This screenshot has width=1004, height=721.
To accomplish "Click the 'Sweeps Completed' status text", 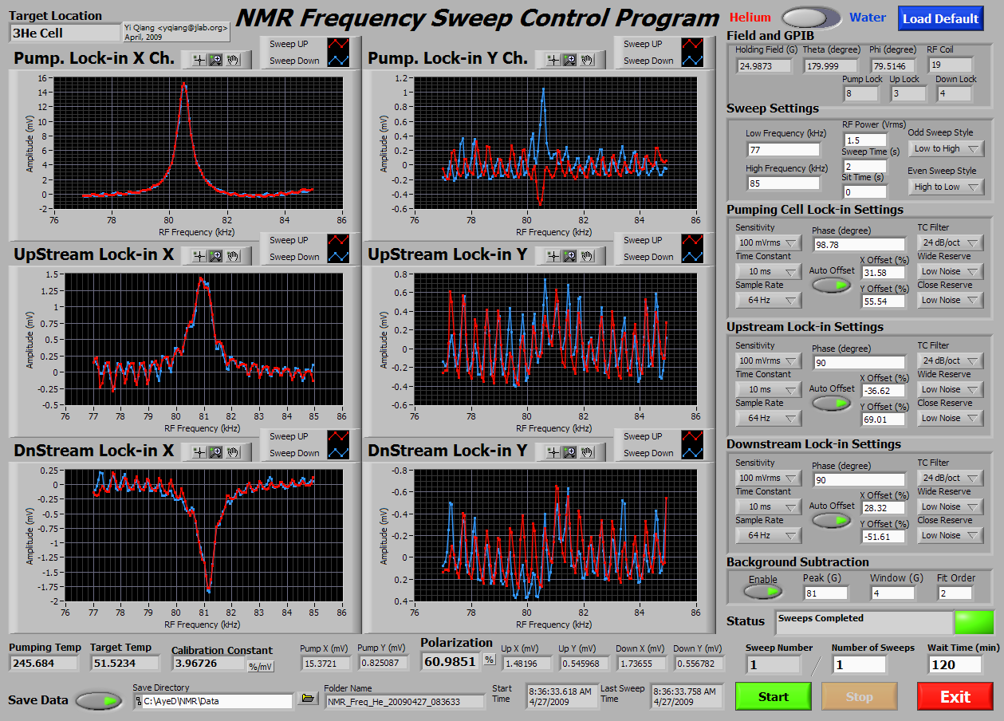I will point(821,618).
